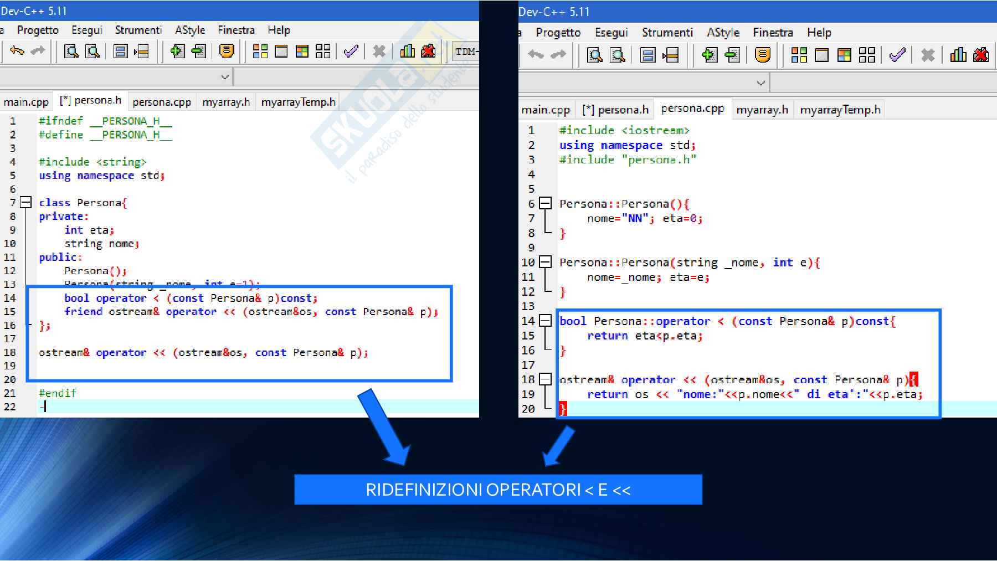
Task: Collapse the operator < function fold at line 14
Action: coord(546,321)
